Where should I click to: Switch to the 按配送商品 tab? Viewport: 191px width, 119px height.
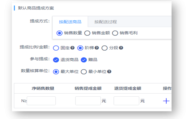pyautogui.click(x=70, y=22)
